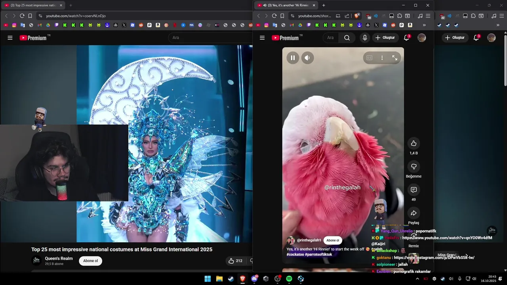507x285 pixels.
Task: Subscribe to @rinthegalah1 with Abone ol
Action: coord(333,240)
